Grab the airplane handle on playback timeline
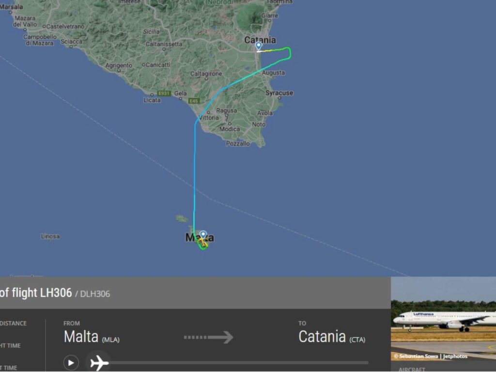 coord(99,362)
